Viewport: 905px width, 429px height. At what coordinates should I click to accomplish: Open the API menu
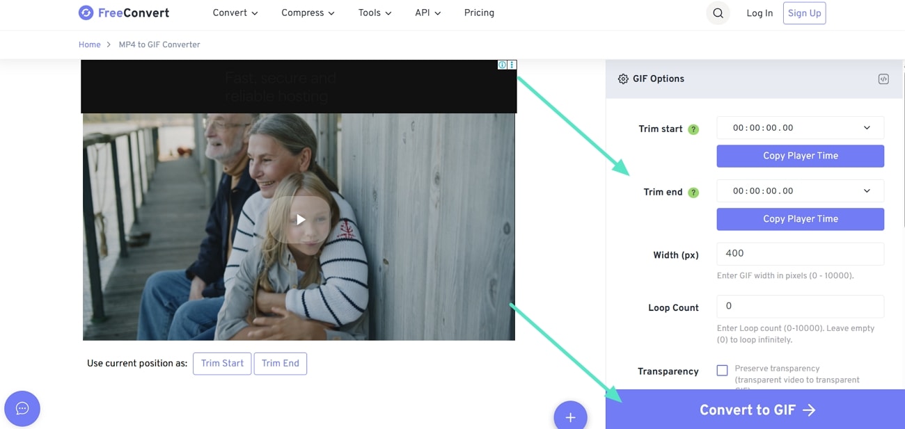point(428,13)
